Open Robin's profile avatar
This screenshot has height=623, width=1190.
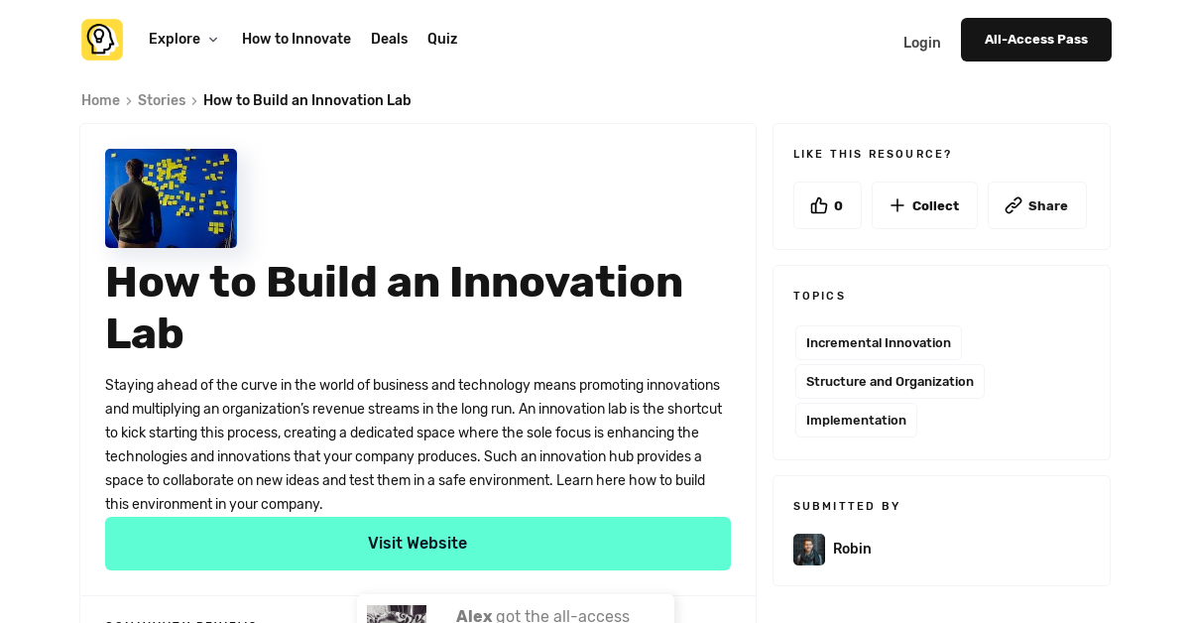point(808,549)
